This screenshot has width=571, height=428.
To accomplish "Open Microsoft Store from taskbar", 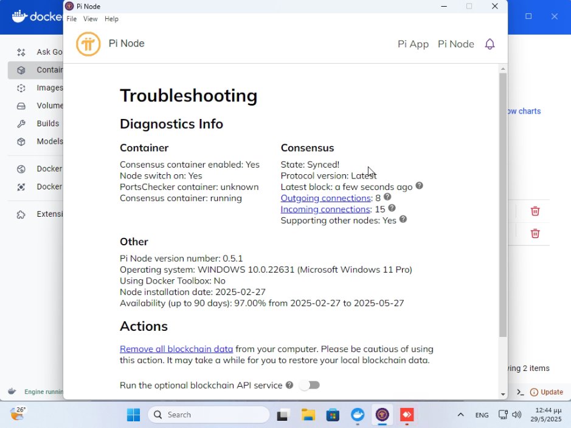I will 333,415.
